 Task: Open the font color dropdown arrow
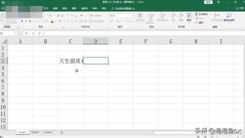pyautogui.click(x=55, y=21)
